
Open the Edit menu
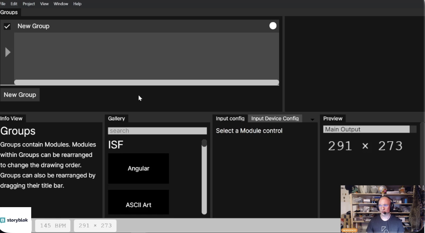[x=14, y=4]
